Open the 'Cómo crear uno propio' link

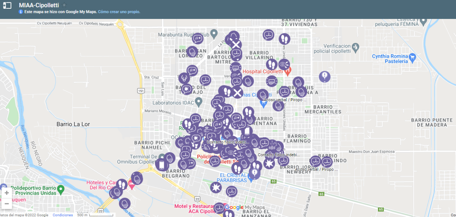[x=119, y=12]
